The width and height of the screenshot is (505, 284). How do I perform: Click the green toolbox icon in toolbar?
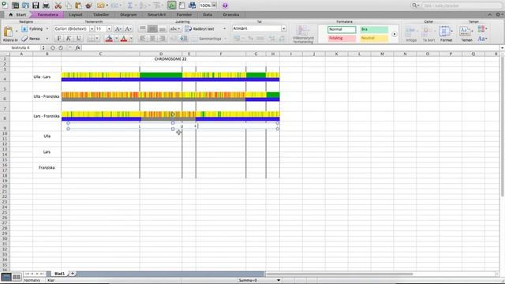tap(172, 6)
